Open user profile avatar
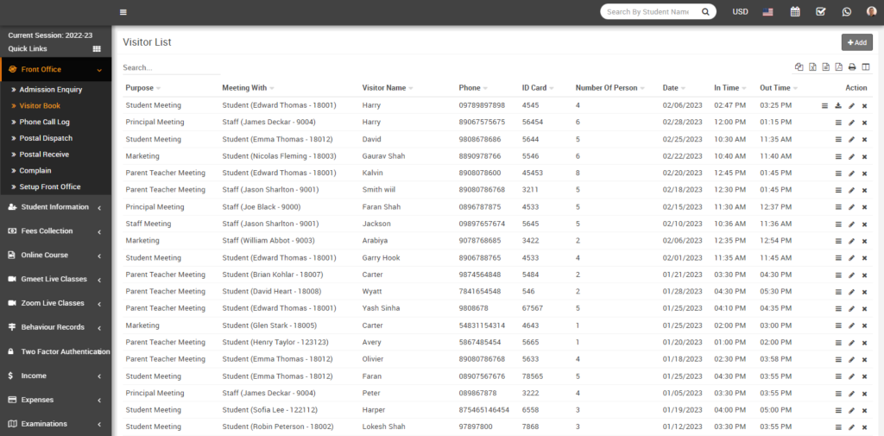 (872, 12)
